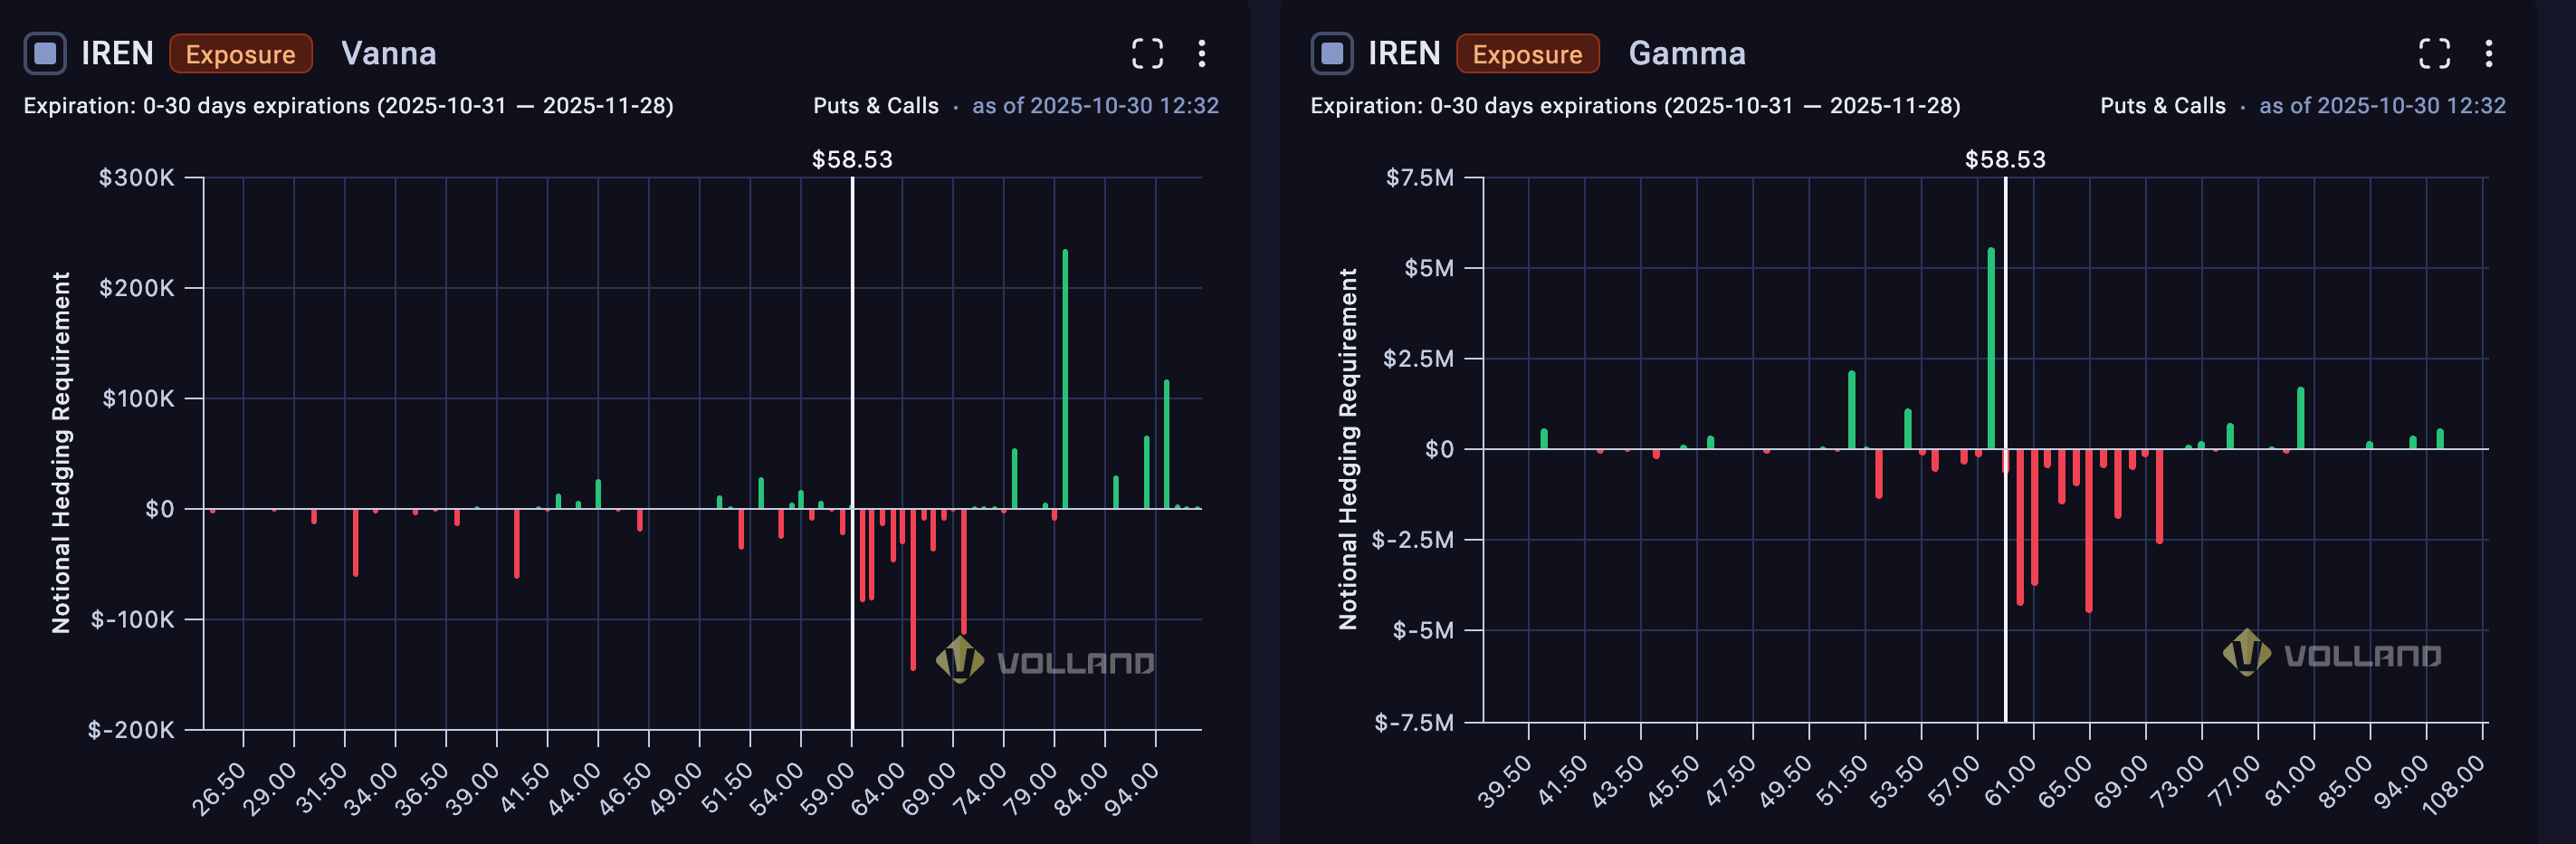Click the $200K Vanna y-axis label
The height and width of the screenshot is (844, 2576).
136,288
